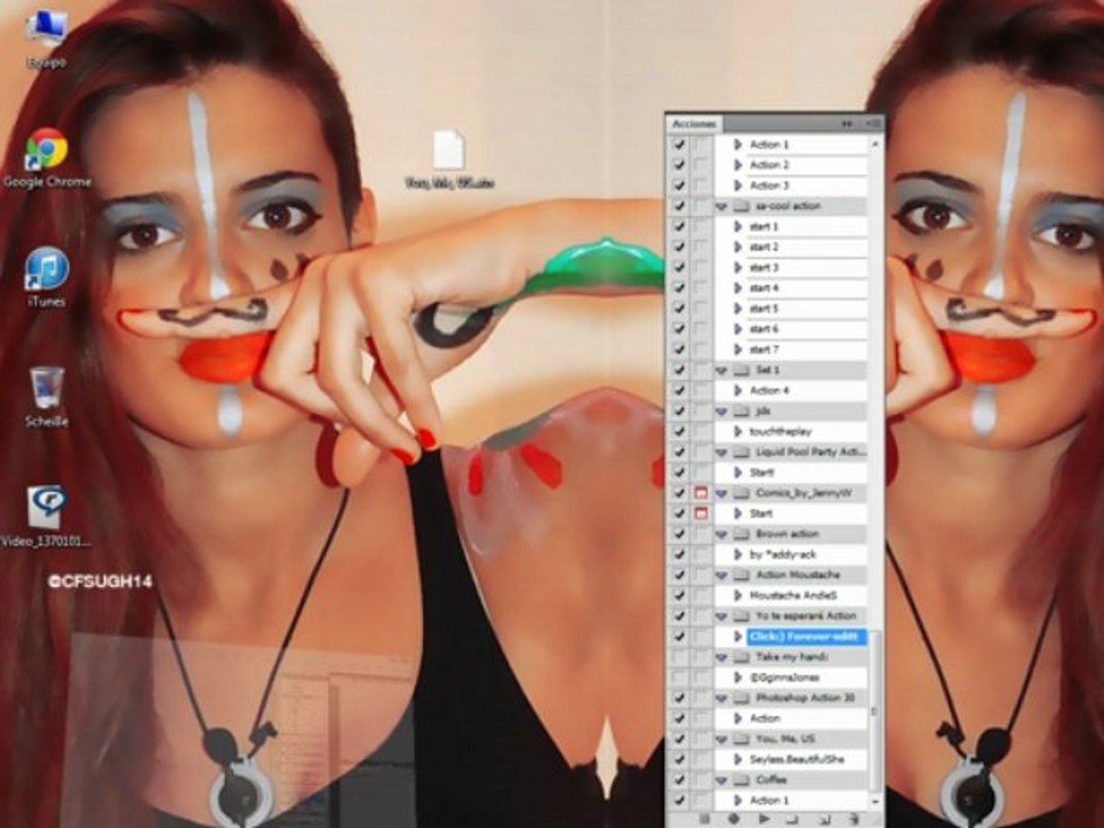Viewport: 1104px width, 828px height.
Task: Uncheck the touchtheplay checkbox
Action: tap(679, 432)
